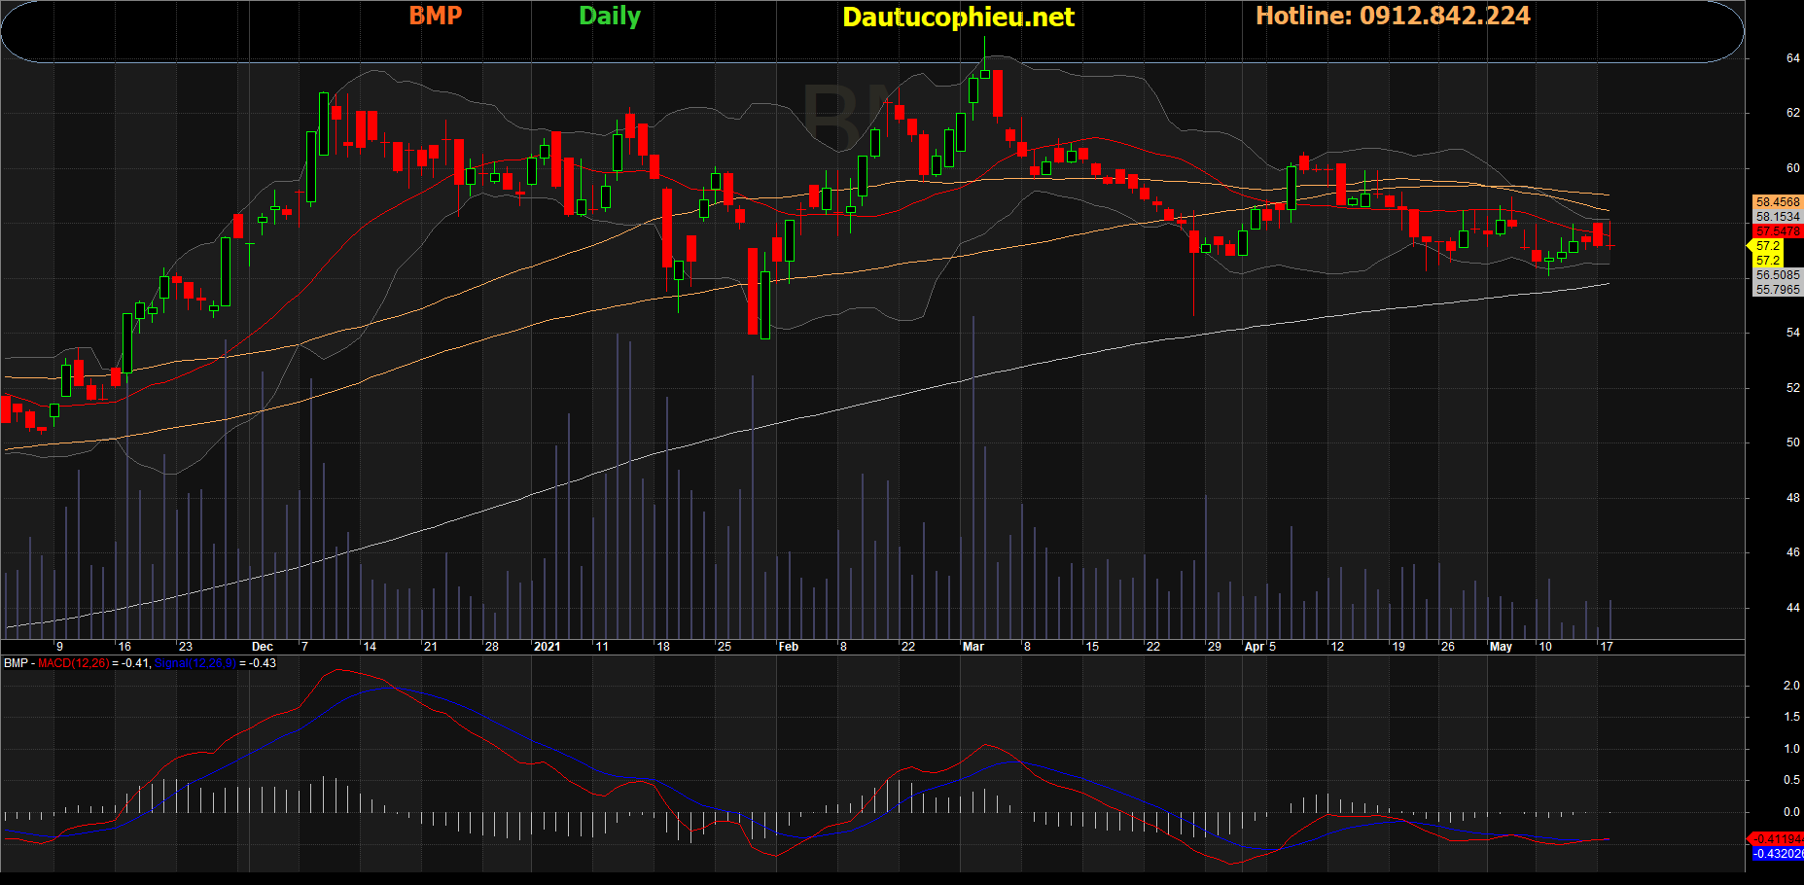The image size is (1804, 885).
Task: Select the 44 price axis label
Action: click(1792, 608)
